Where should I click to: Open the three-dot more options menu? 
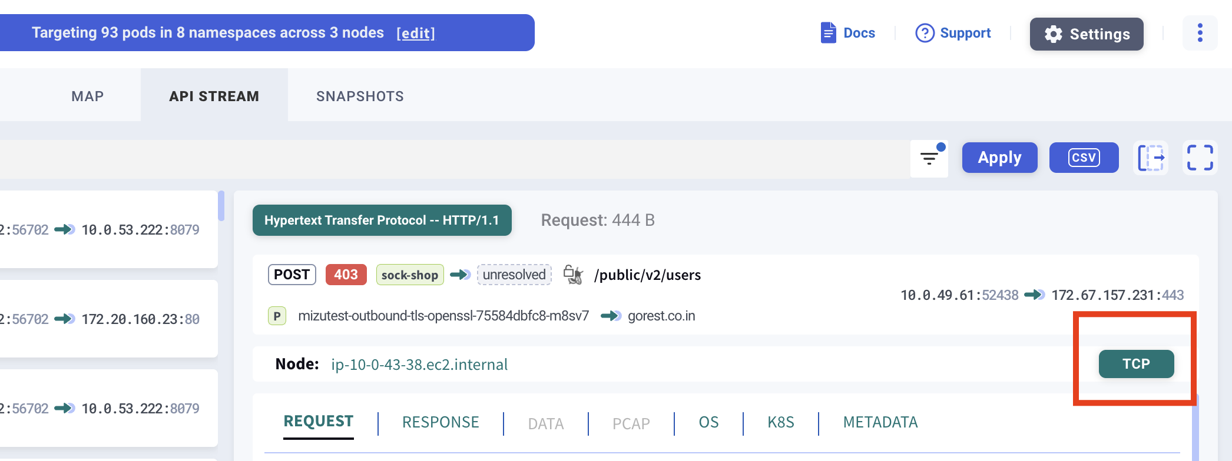coord(1200,33)
